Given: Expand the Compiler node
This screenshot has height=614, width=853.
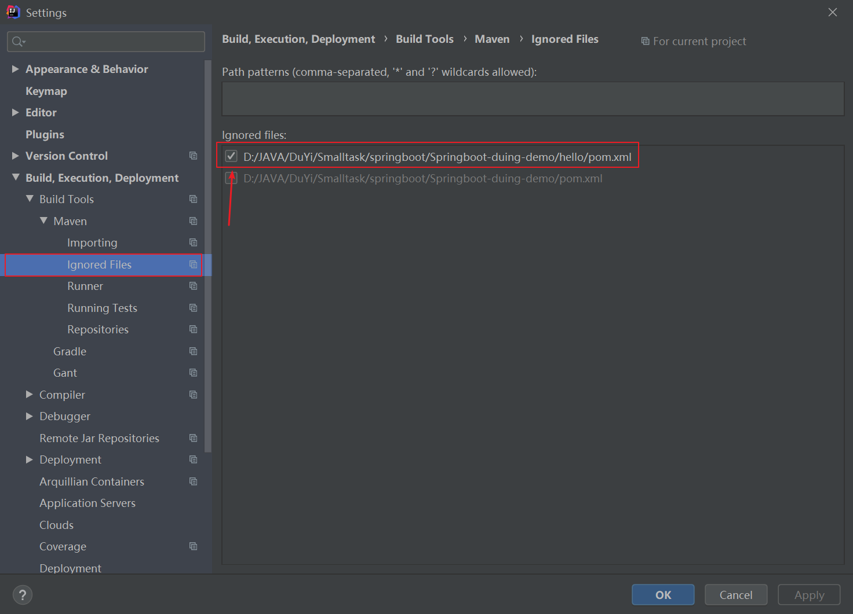Looking at the screenshot, I should (x=30, y=394).
